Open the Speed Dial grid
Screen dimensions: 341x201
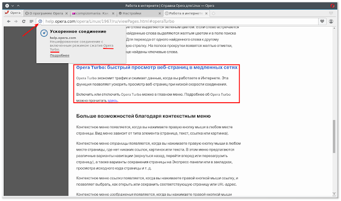31,21
